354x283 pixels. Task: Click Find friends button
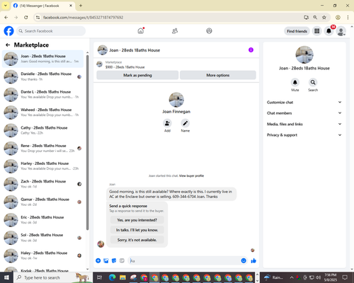tap(297, 31)
